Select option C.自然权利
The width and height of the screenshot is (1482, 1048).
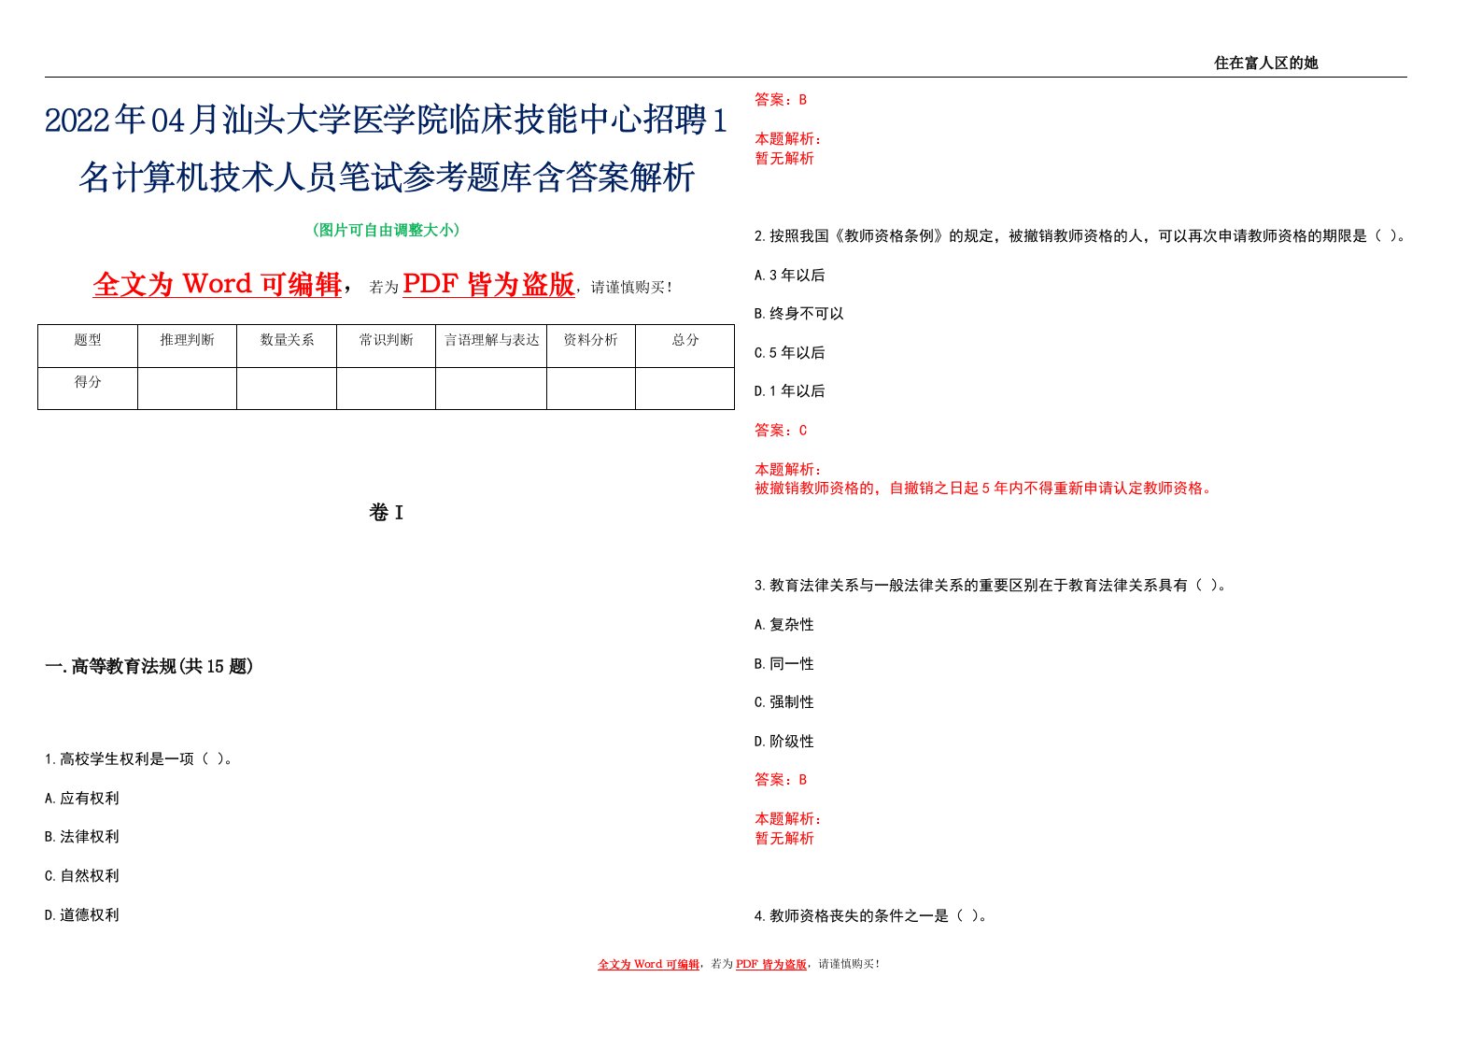pos(82,875)
